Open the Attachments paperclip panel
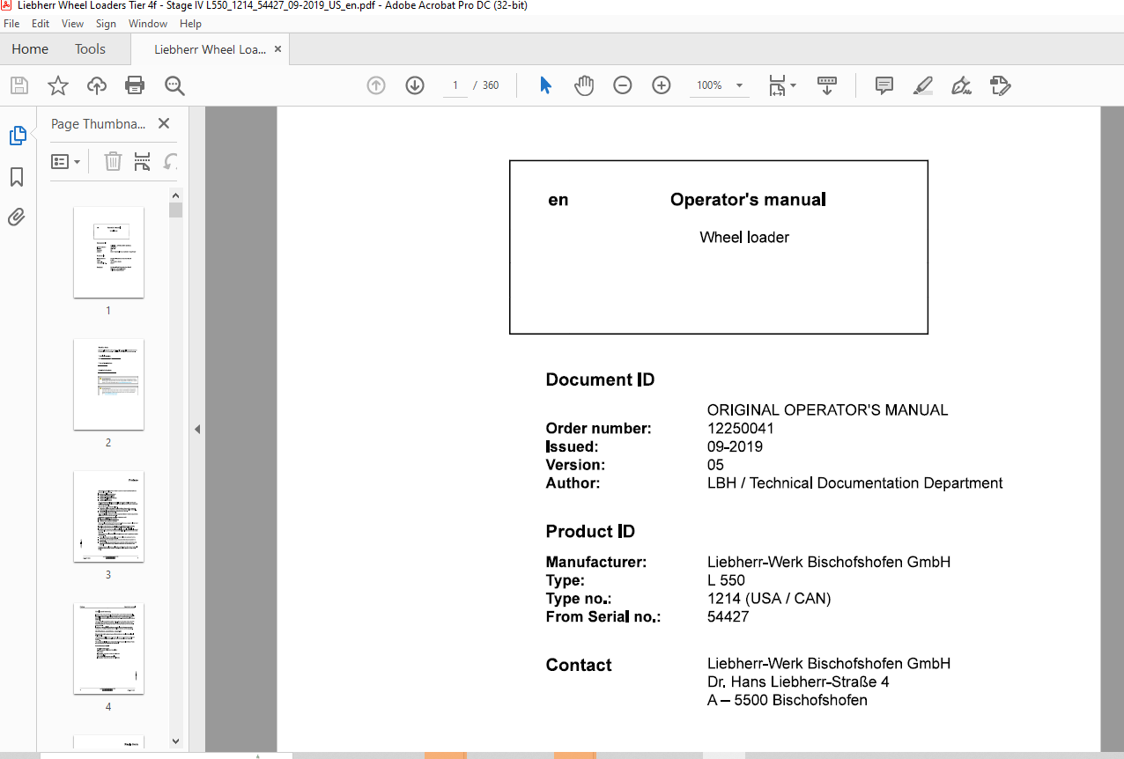Viewport: 1124px width, 759px height. [x=17, y=217]
